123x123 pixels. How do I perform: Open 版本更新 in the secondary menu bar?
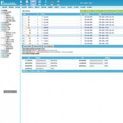(x=89, y=7)
